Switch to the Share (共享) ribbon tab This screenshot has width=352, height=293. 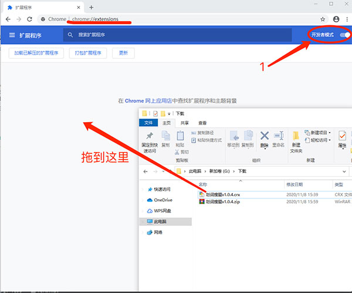coord(185,123)
